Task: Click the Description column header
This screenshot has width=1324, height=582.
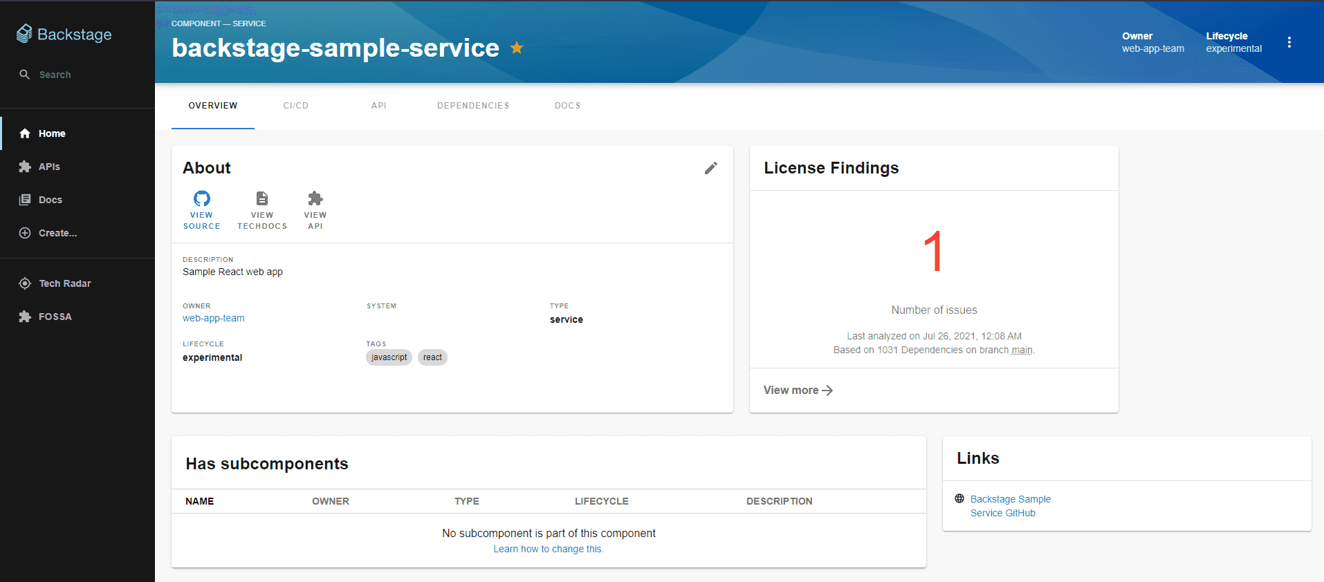Action: coord(780,501)
